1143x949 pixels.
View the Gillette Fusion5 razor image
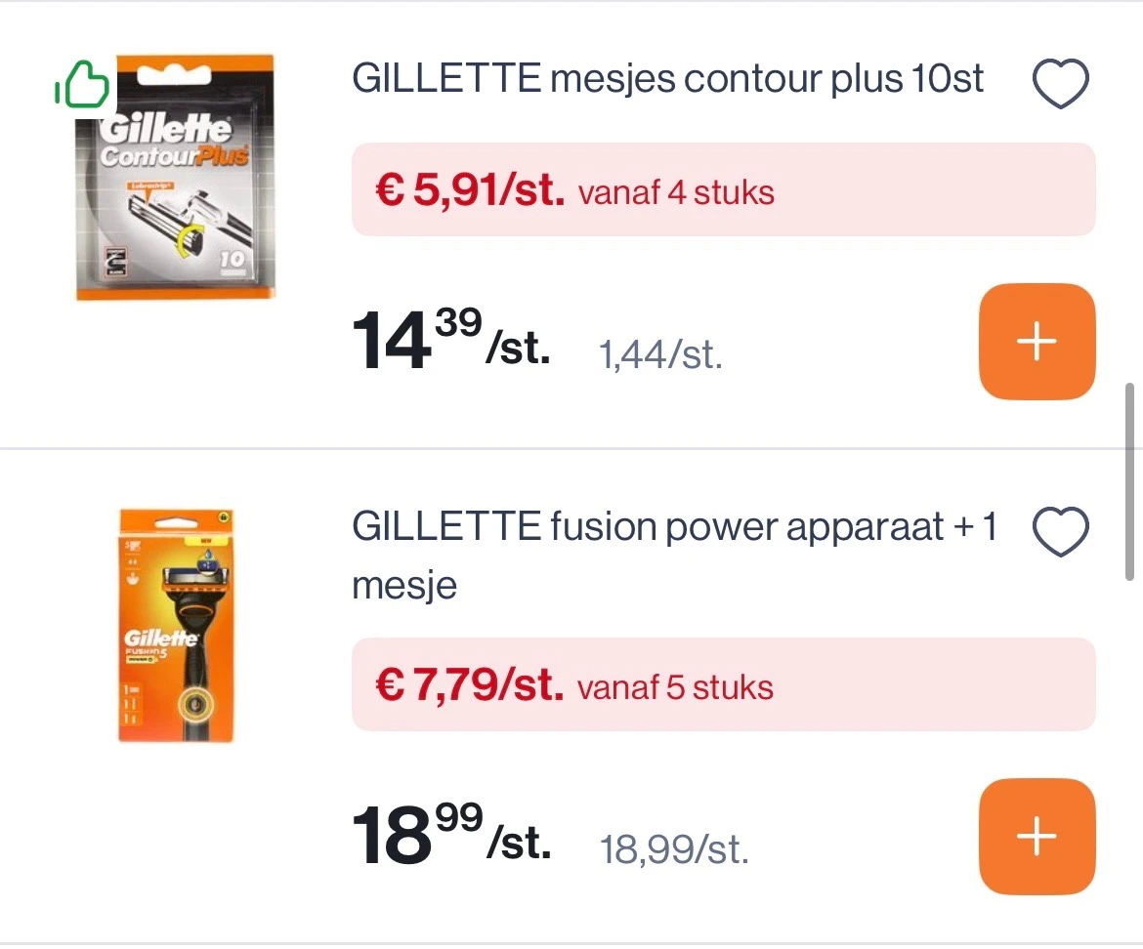pyautogui.click(x=176, y=625)
